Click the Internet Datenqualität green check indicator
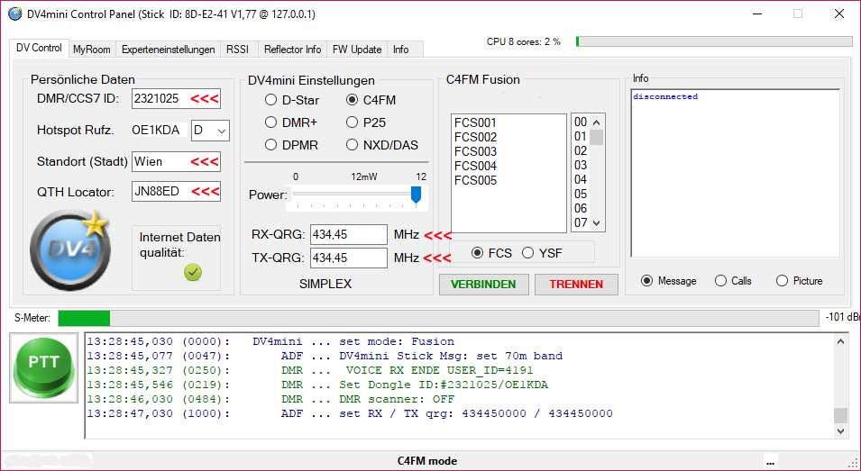This screenshot has width=861, height=471. 193,273
